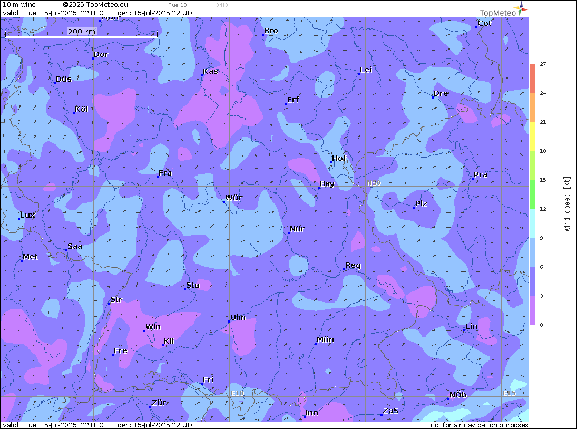Select the 'Mün' city label
The width and height of the screenshot is (577, 429).
(x=325, y=339)
